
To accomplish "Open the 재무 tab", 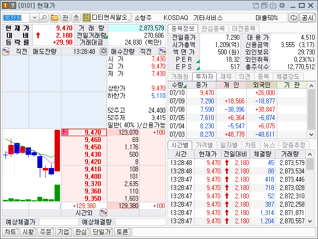I will tap(226, 76).
